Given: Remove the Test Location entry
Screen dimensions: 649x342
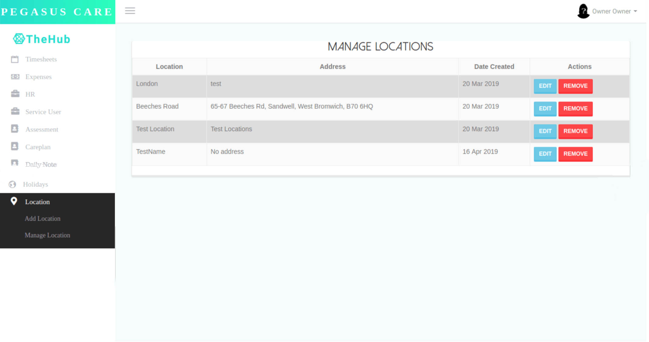Looking at the screenshot, I should 575,131.
